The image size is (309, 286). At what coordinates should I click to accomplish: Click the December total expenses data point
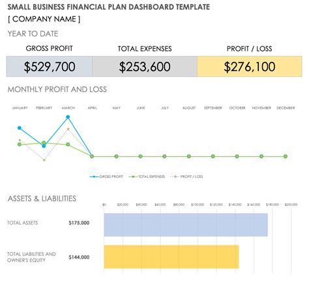click(x=286, y=156)
